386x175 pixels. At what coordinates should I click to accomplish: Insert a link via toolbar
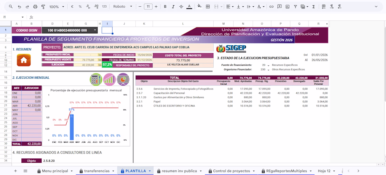[x=272, y=7]
